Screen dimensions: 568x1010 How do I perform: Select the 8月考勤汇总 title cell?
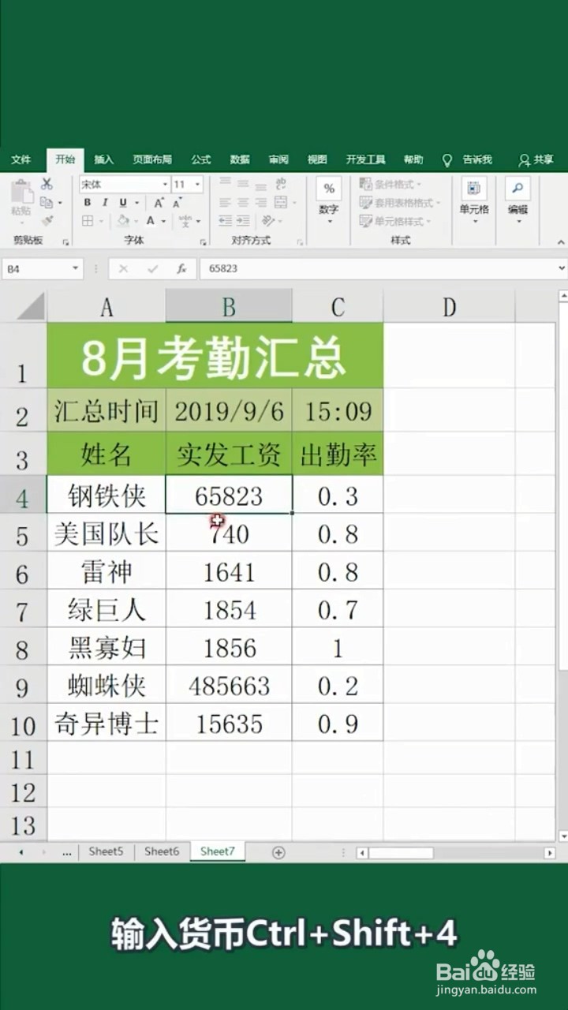tap(215, 356)
